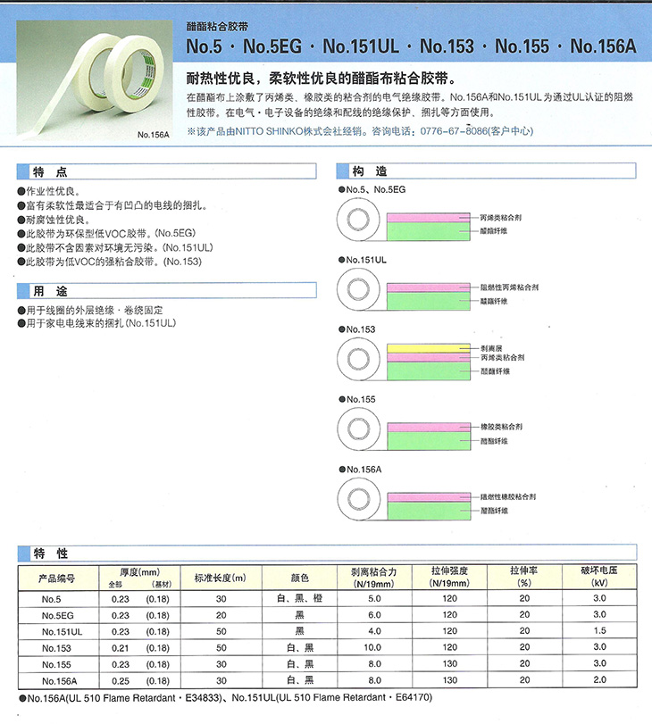Click the 用于家电电线束的捆扎 bullet
The height and width of the screenshot is (724, 652).
pos(96,323)
